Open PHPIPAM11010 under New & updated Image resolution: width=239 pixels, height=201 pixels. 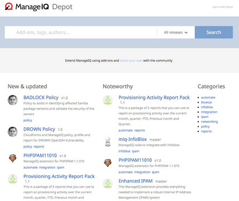click(40, 155)
